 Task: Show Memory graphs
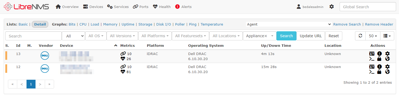pos(110,24)
